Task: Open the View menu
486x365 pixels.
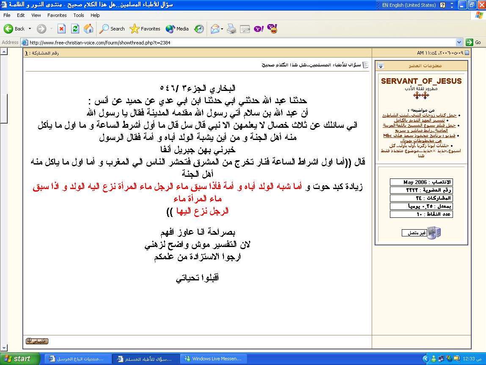Action: [36, 15]
